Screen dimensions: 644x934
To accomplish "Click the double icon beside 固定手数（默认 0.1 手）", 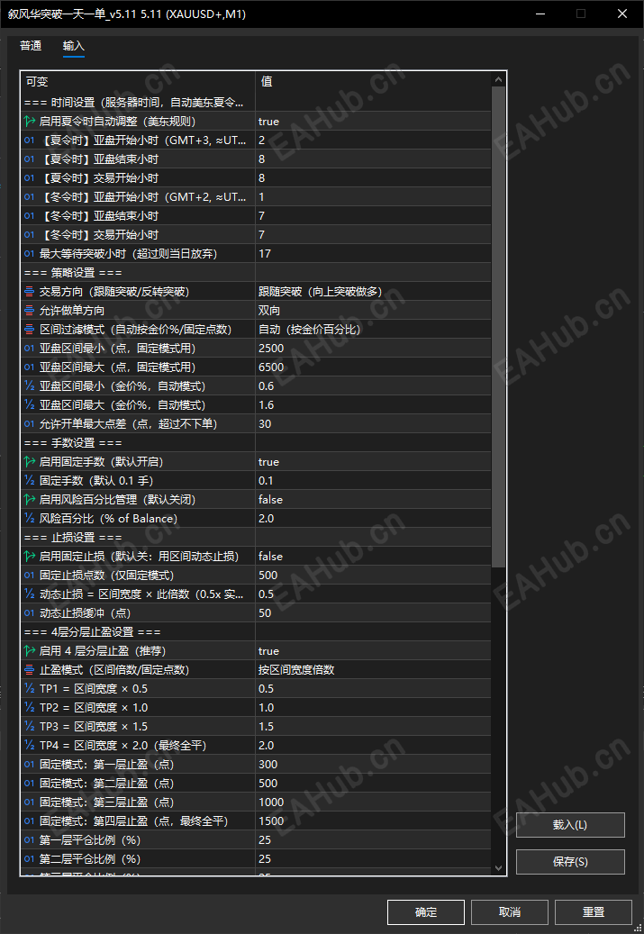I will click(29, 481).
